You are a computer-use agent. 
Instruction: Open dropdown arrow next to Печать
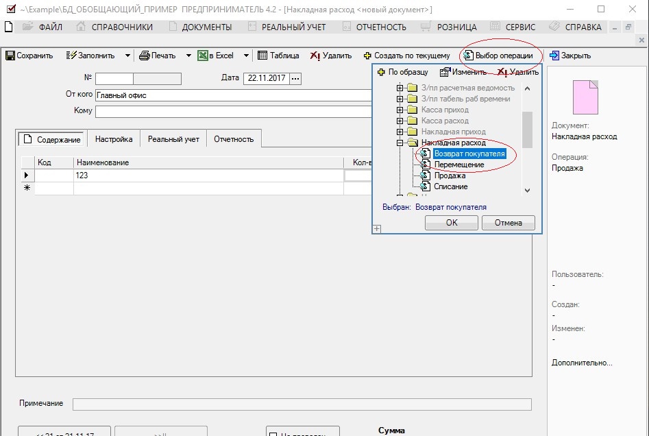tap(188, 56)
